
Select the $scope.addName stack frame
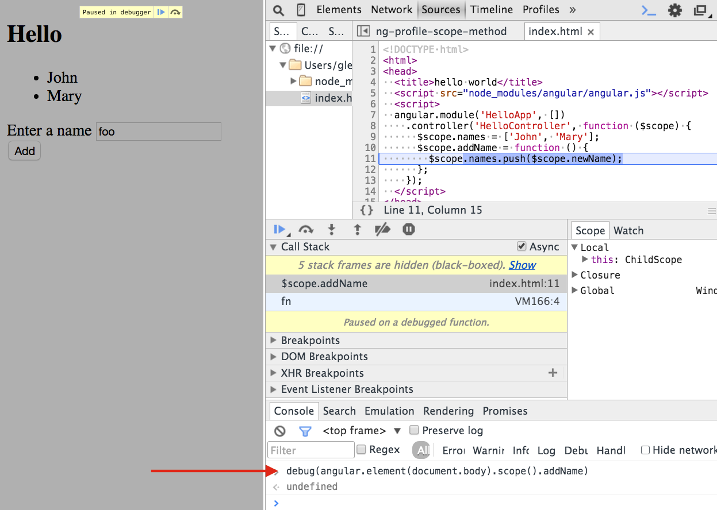(416, 284)
